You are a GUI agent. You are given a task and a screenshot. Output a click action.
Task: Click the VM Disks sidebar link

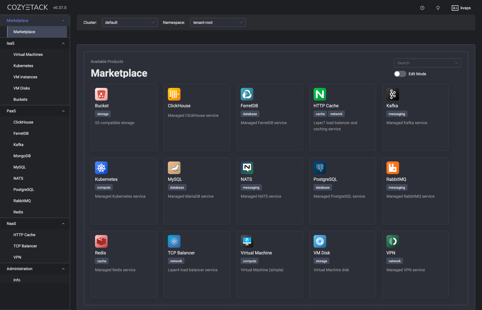[x=22, y=88]
